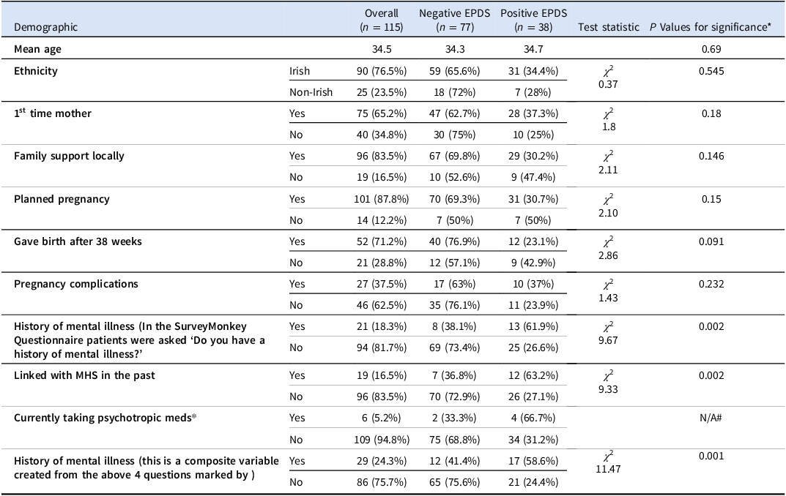Click the 0.091 P value cell

tap(710, 241)
